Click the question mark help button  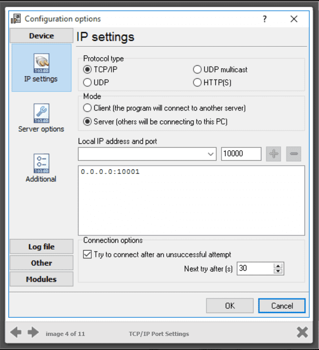(265, 19)
